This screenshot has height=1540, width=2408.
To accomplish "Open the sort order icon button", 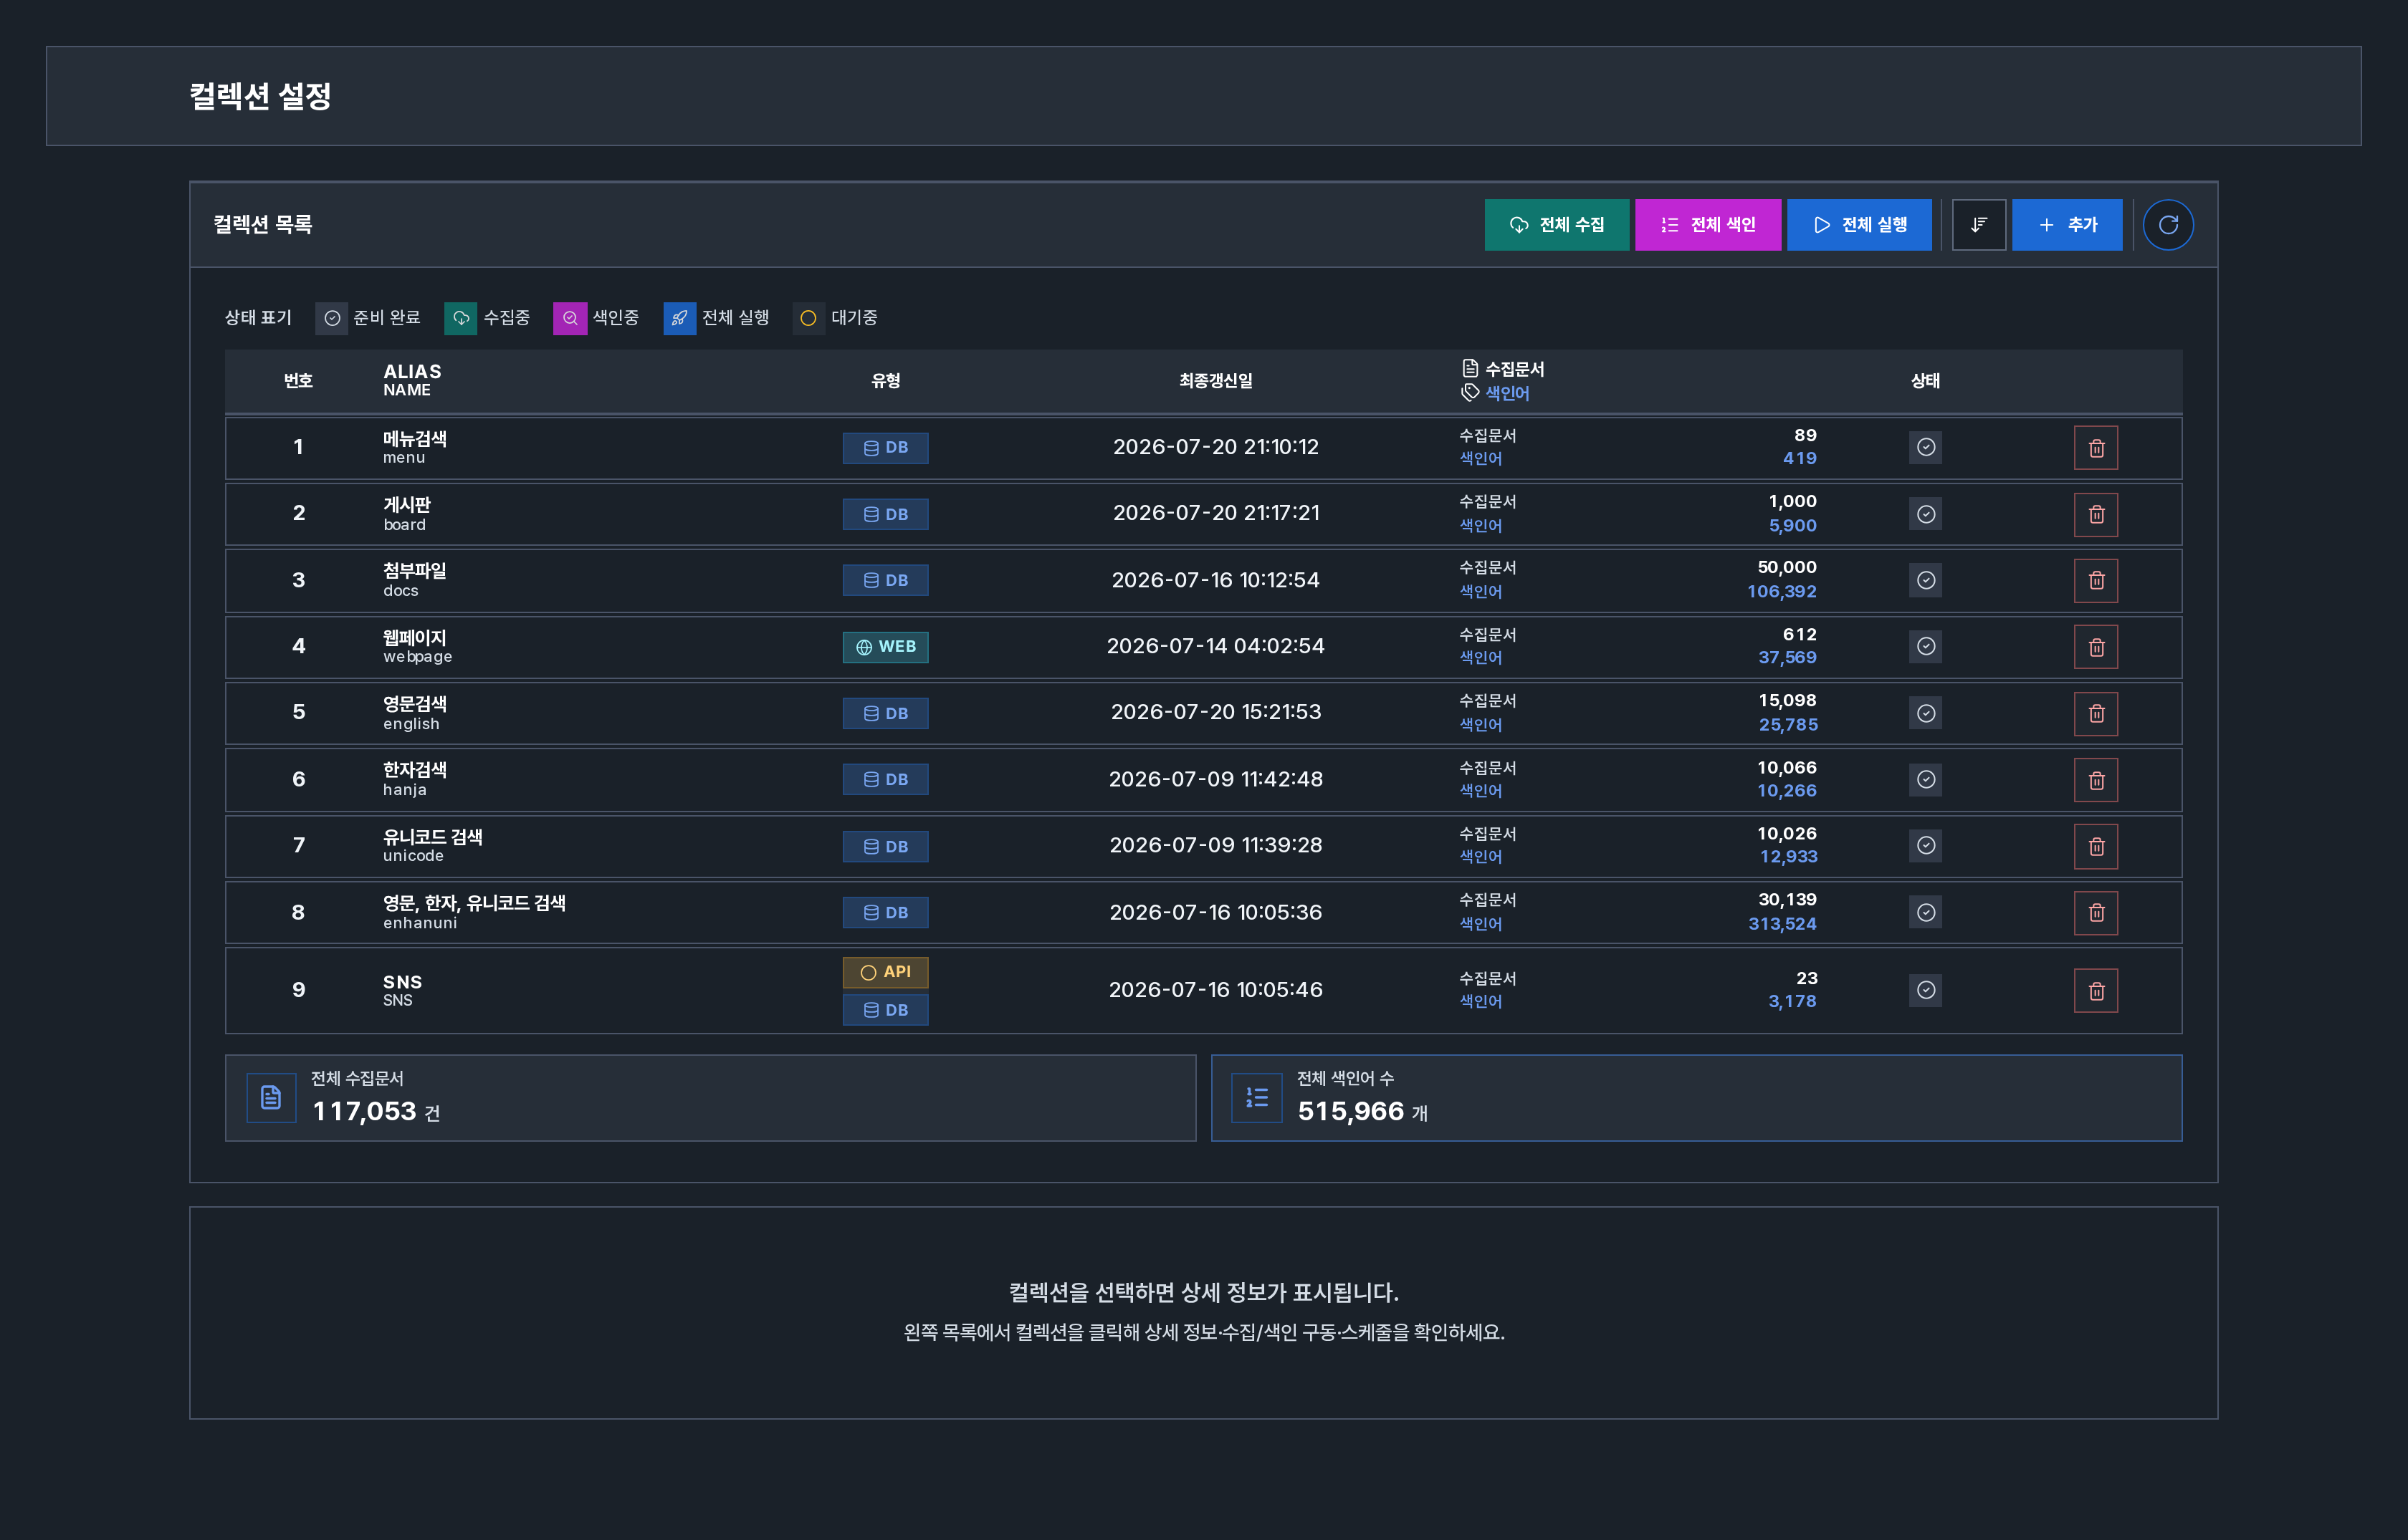I will tap(1979, 225).
